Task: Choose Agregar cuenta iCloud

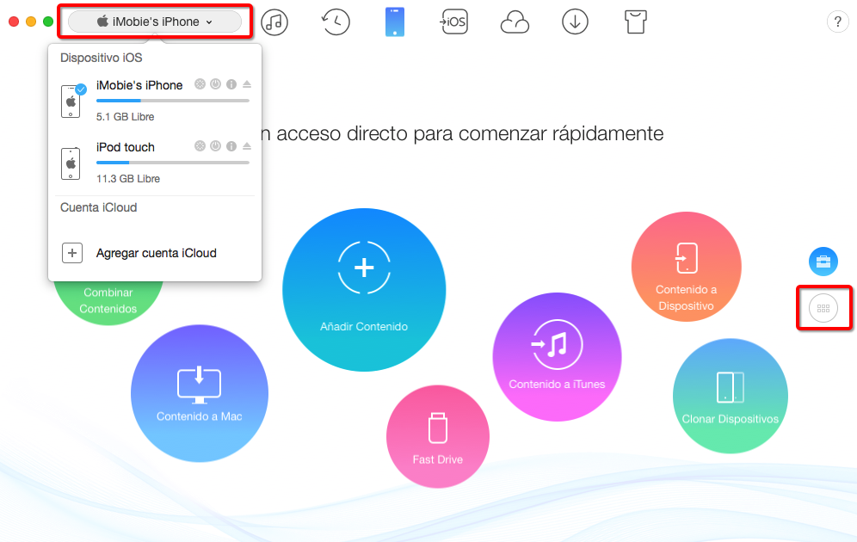Action: [157, 253]
